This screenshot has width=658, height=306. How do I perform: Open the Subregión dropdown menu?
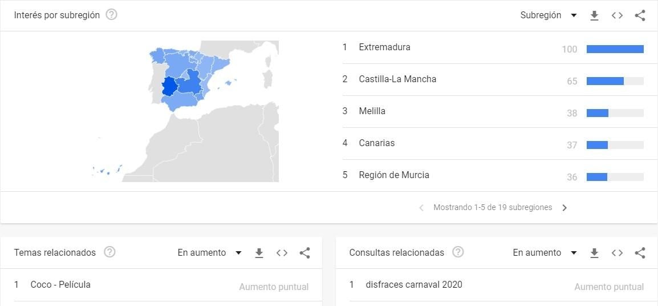[549, 15]
